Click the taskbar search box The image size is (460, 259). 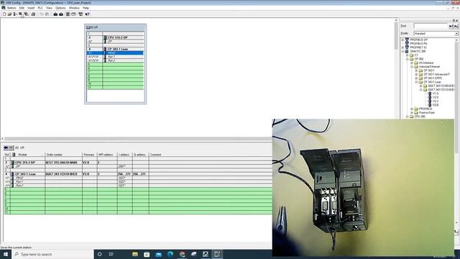[52, 254]
